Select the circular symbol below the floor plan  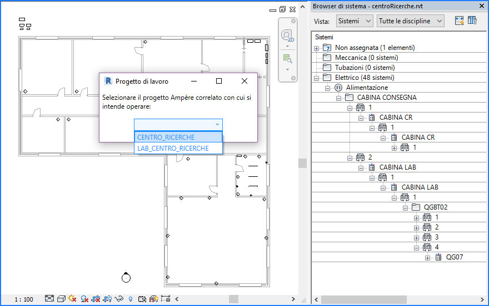click(x=126, y=277)
